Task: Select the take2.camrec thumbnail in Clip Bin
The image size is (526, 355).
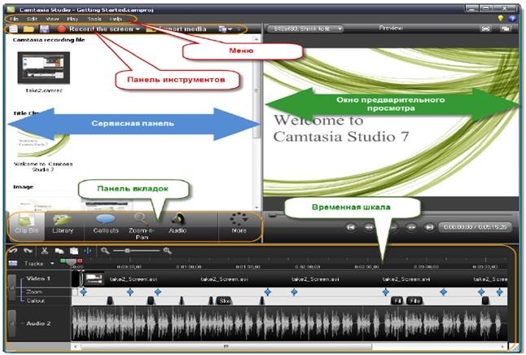Action: [44, 68]
